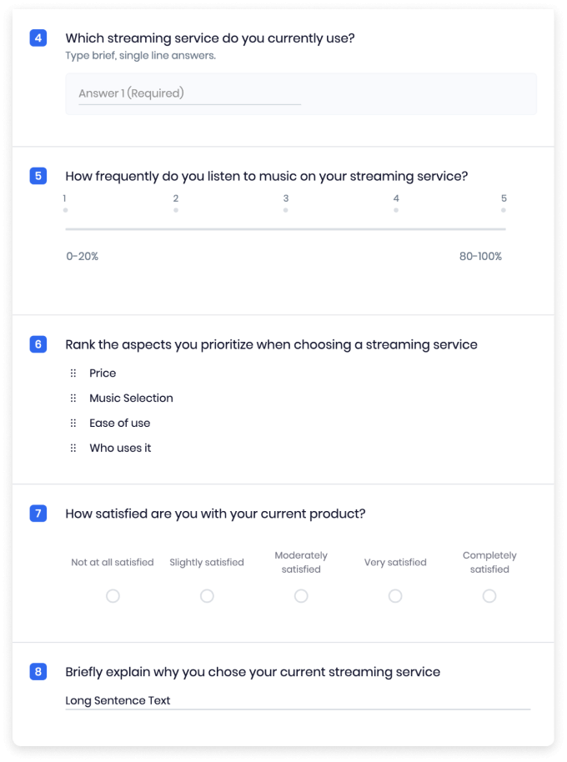Screen dimensions: 567x762
Task: Choose the Very satisfied radio option
Action: coord(395,596)
